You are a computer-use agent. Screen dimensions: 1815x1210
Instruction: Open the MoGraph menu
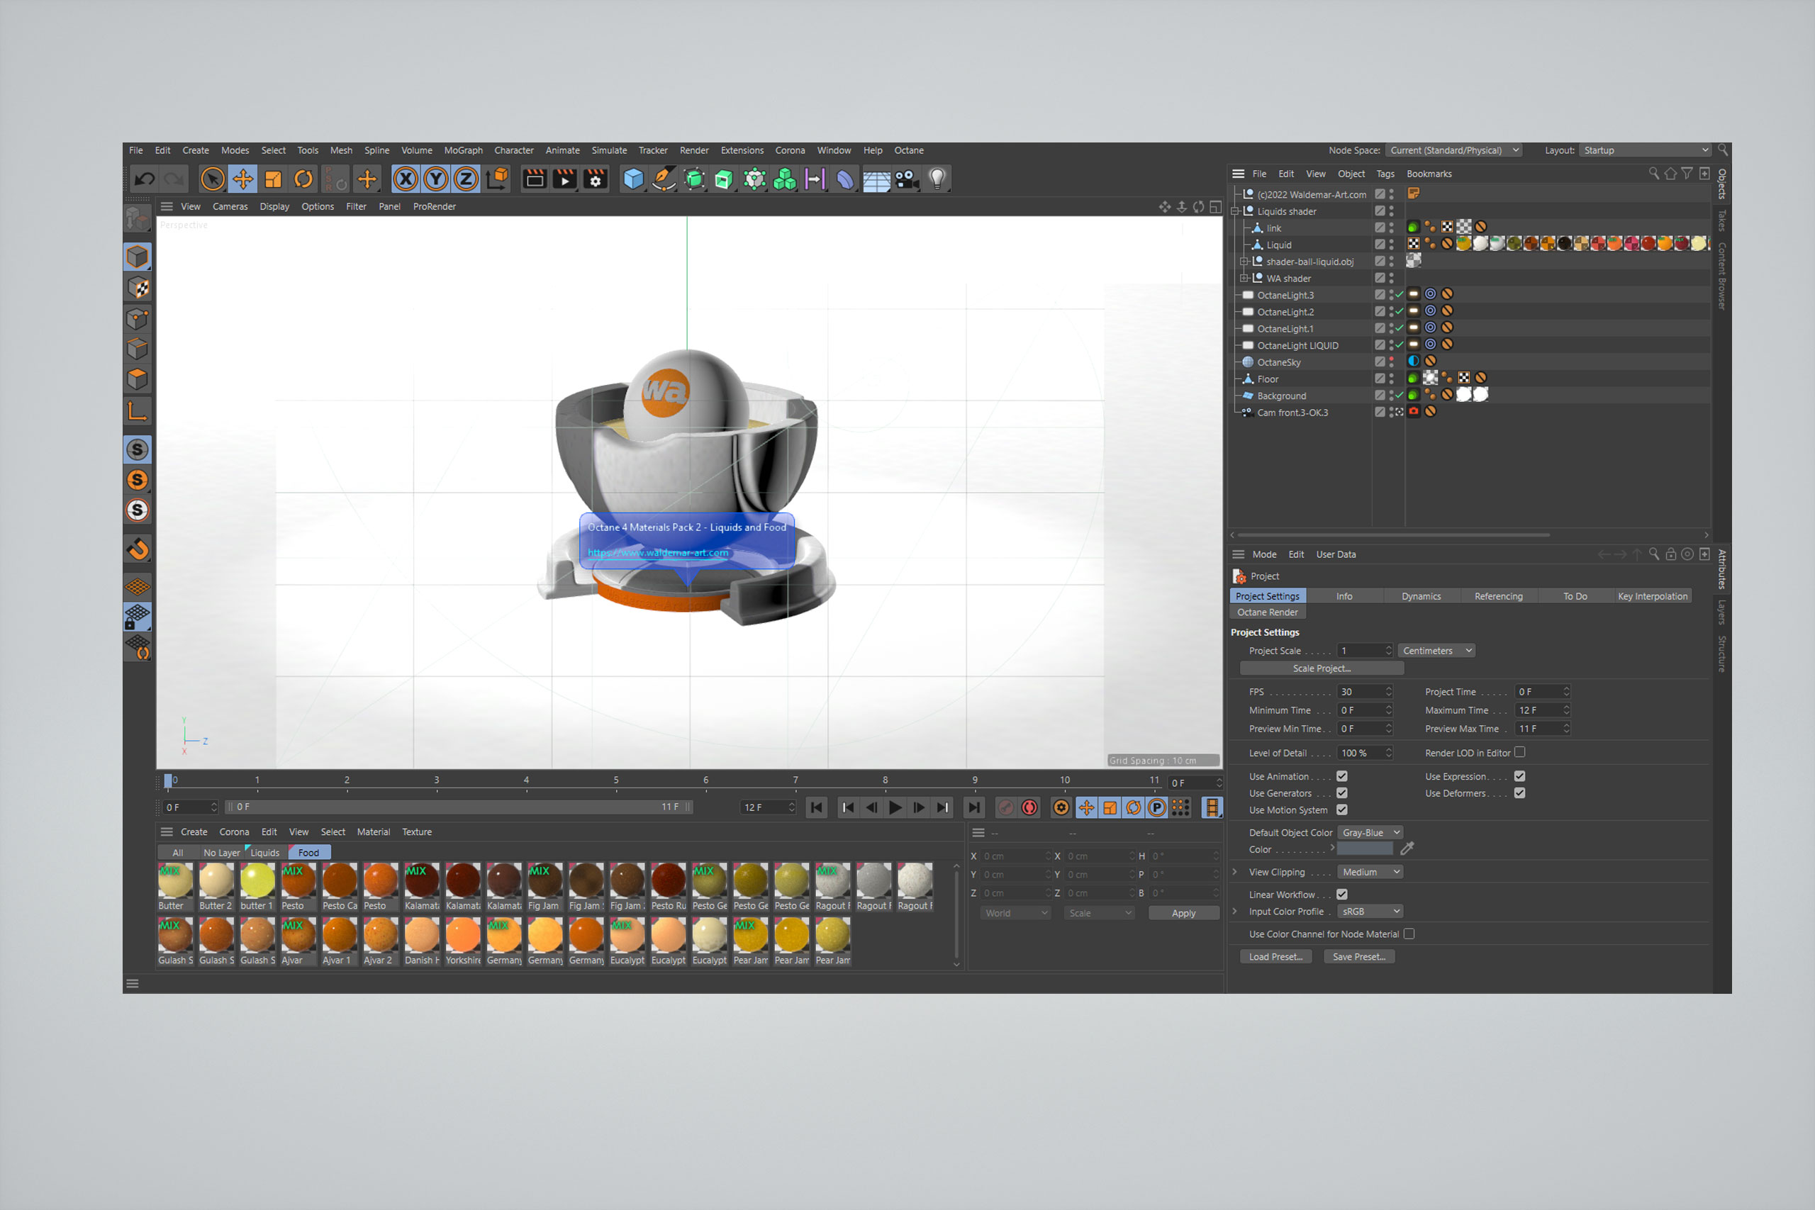click(463, 150)
